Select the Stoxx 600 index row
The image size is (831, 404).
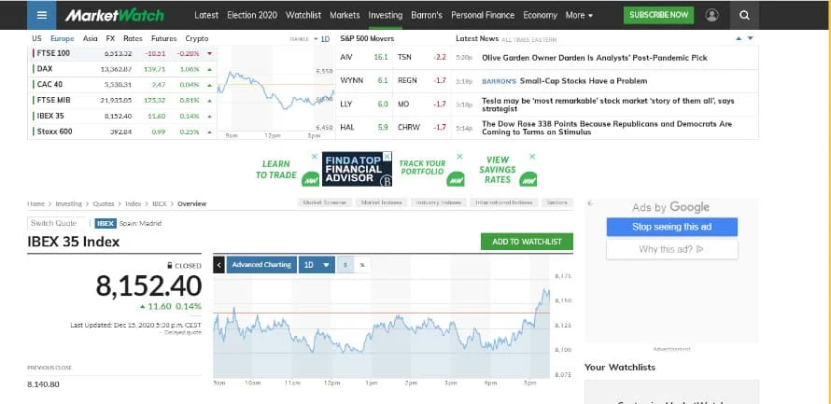[x=122, y=132]
